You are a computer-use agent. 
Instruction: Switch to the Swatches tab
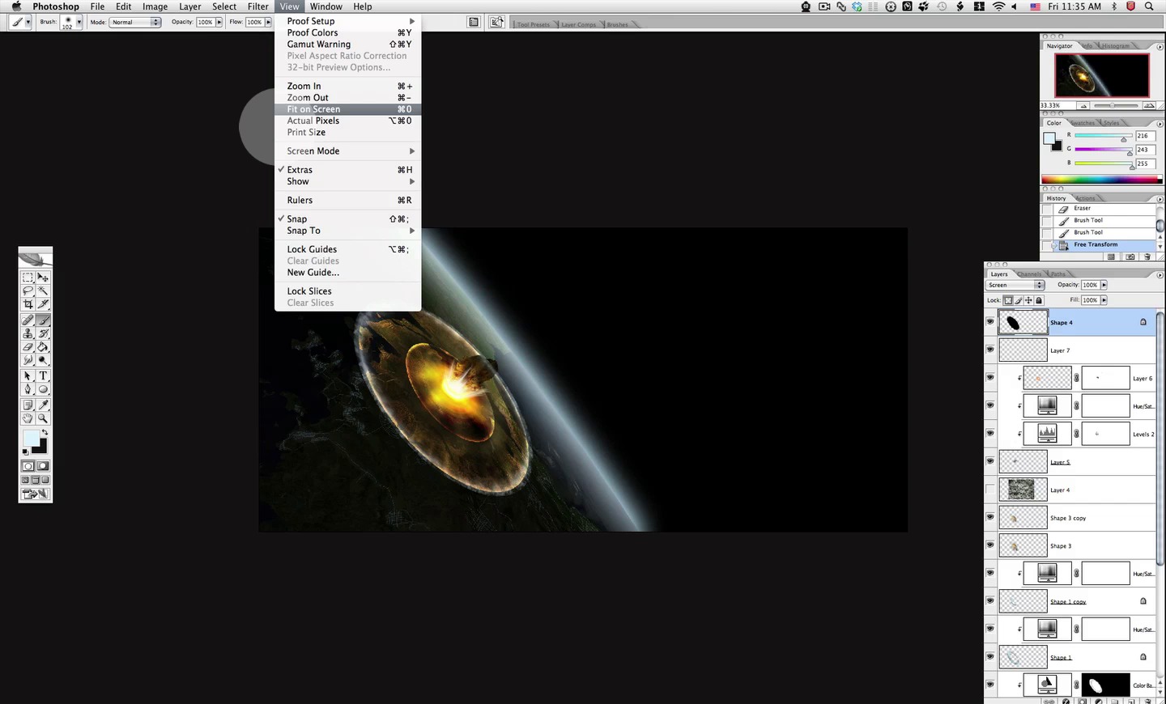tap(1083, 123)
